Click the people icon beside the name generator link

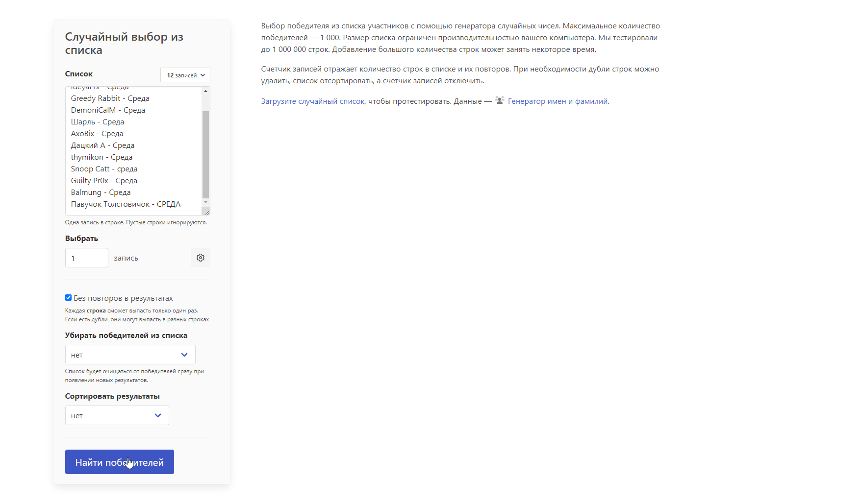[499, 100]
